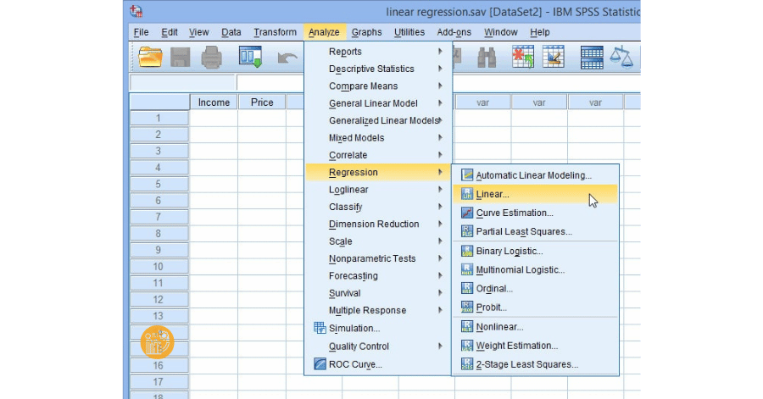Click the Curve Estimation icon
763x399 pixels.
[x=467, y=213]
